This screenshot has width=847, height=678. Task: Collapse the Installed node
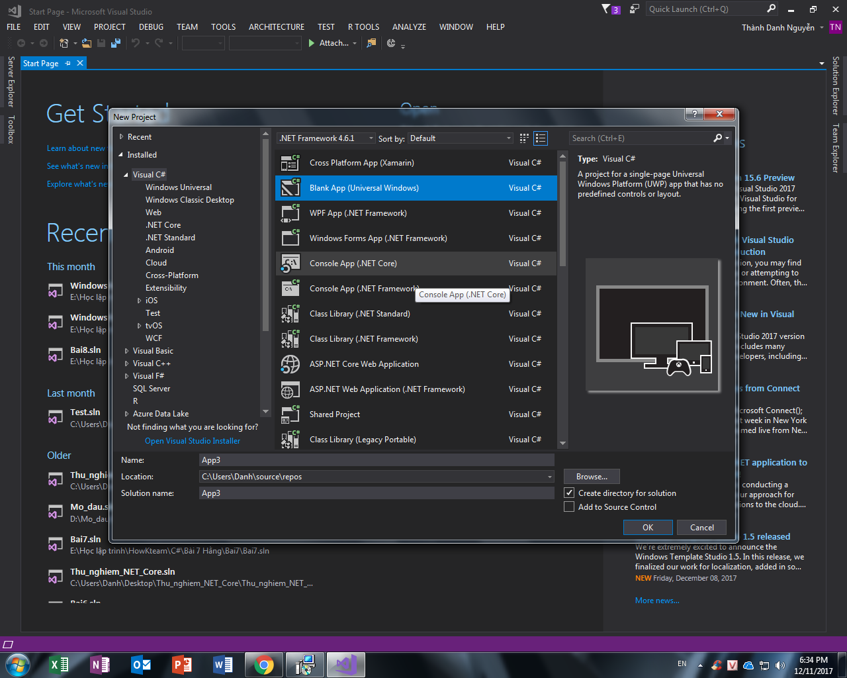point(121,155)
